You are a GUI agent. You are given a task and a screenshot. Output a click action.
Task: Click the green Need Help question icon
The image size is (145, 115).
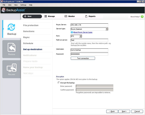coord(142,17)
